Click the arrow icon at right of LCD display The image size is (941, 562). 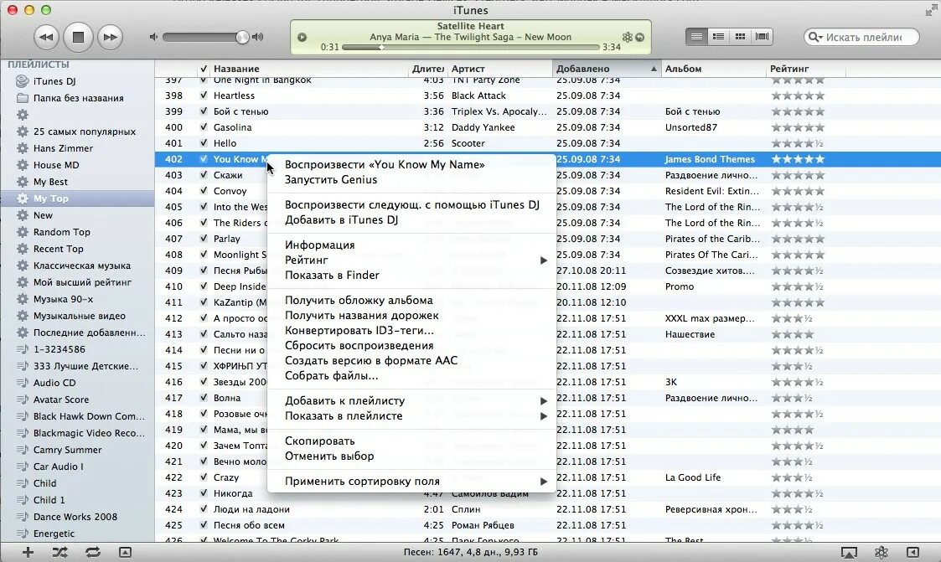pyautogui.click(x=639, y=37)
